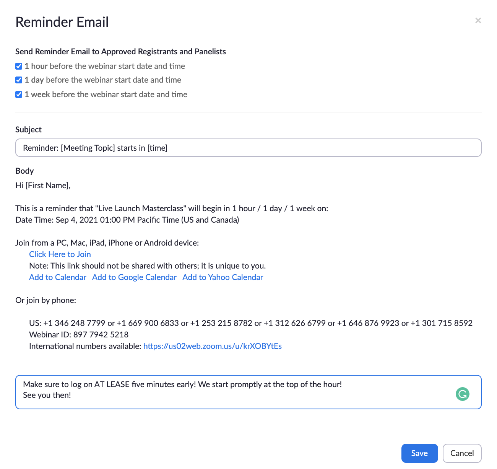497x469 pixels.
Task: Click the Hi [First Name] greeting
Action: [43, 186]
